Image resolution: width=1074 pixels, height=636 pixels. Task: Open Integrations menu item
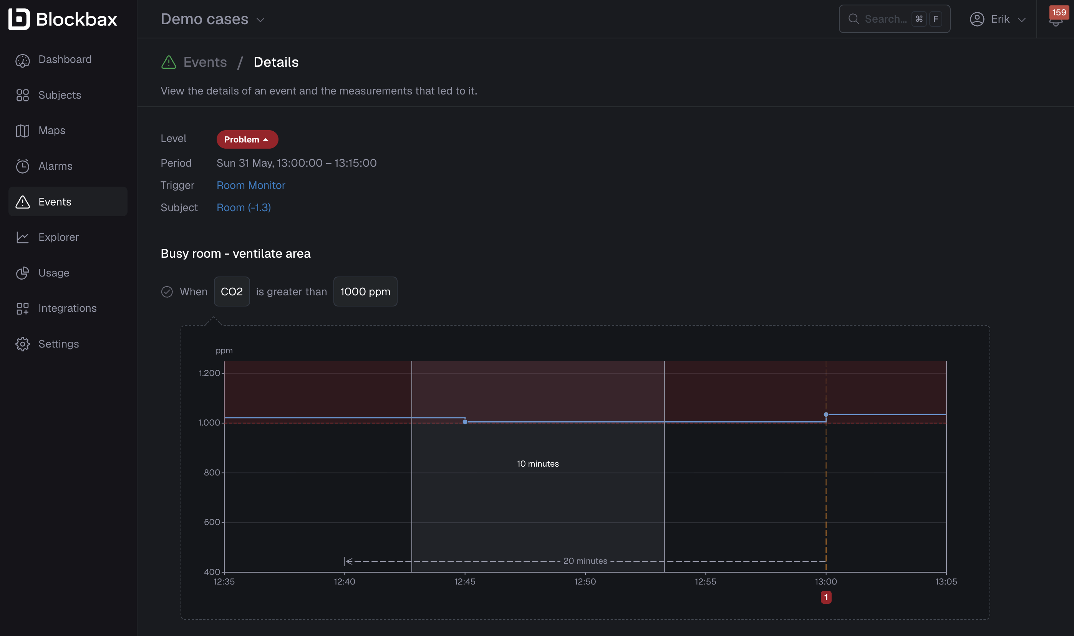click(68, 308)
